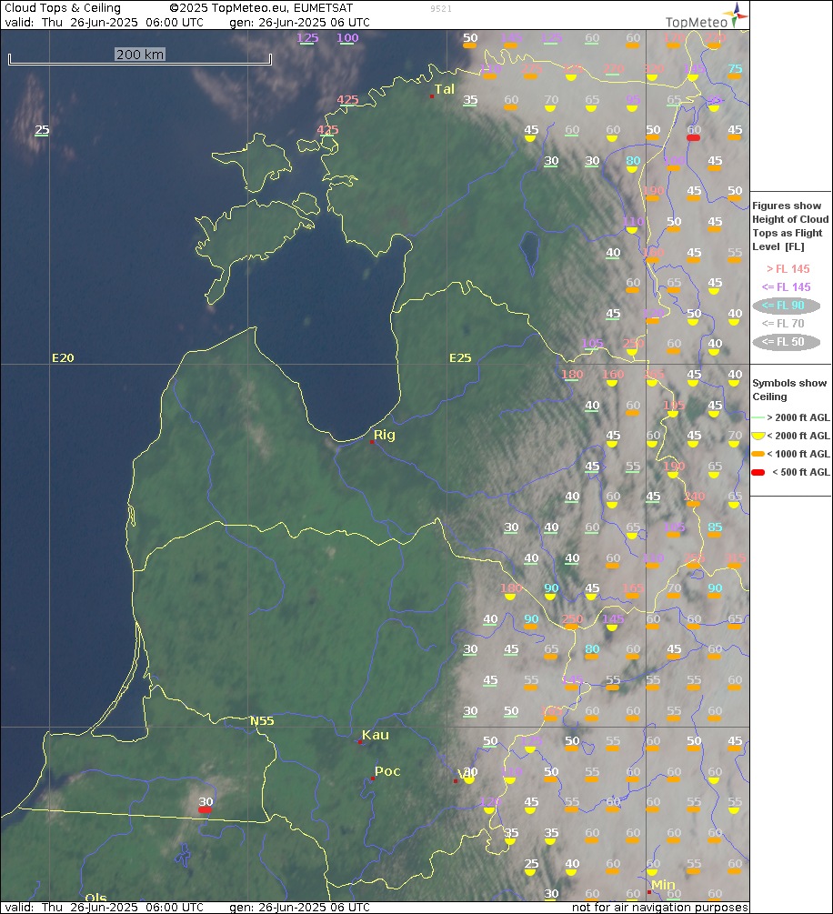Viewport: 833px width, 914px height.
Task: Click the red city dot beside Tal
Action: point(432,96)
